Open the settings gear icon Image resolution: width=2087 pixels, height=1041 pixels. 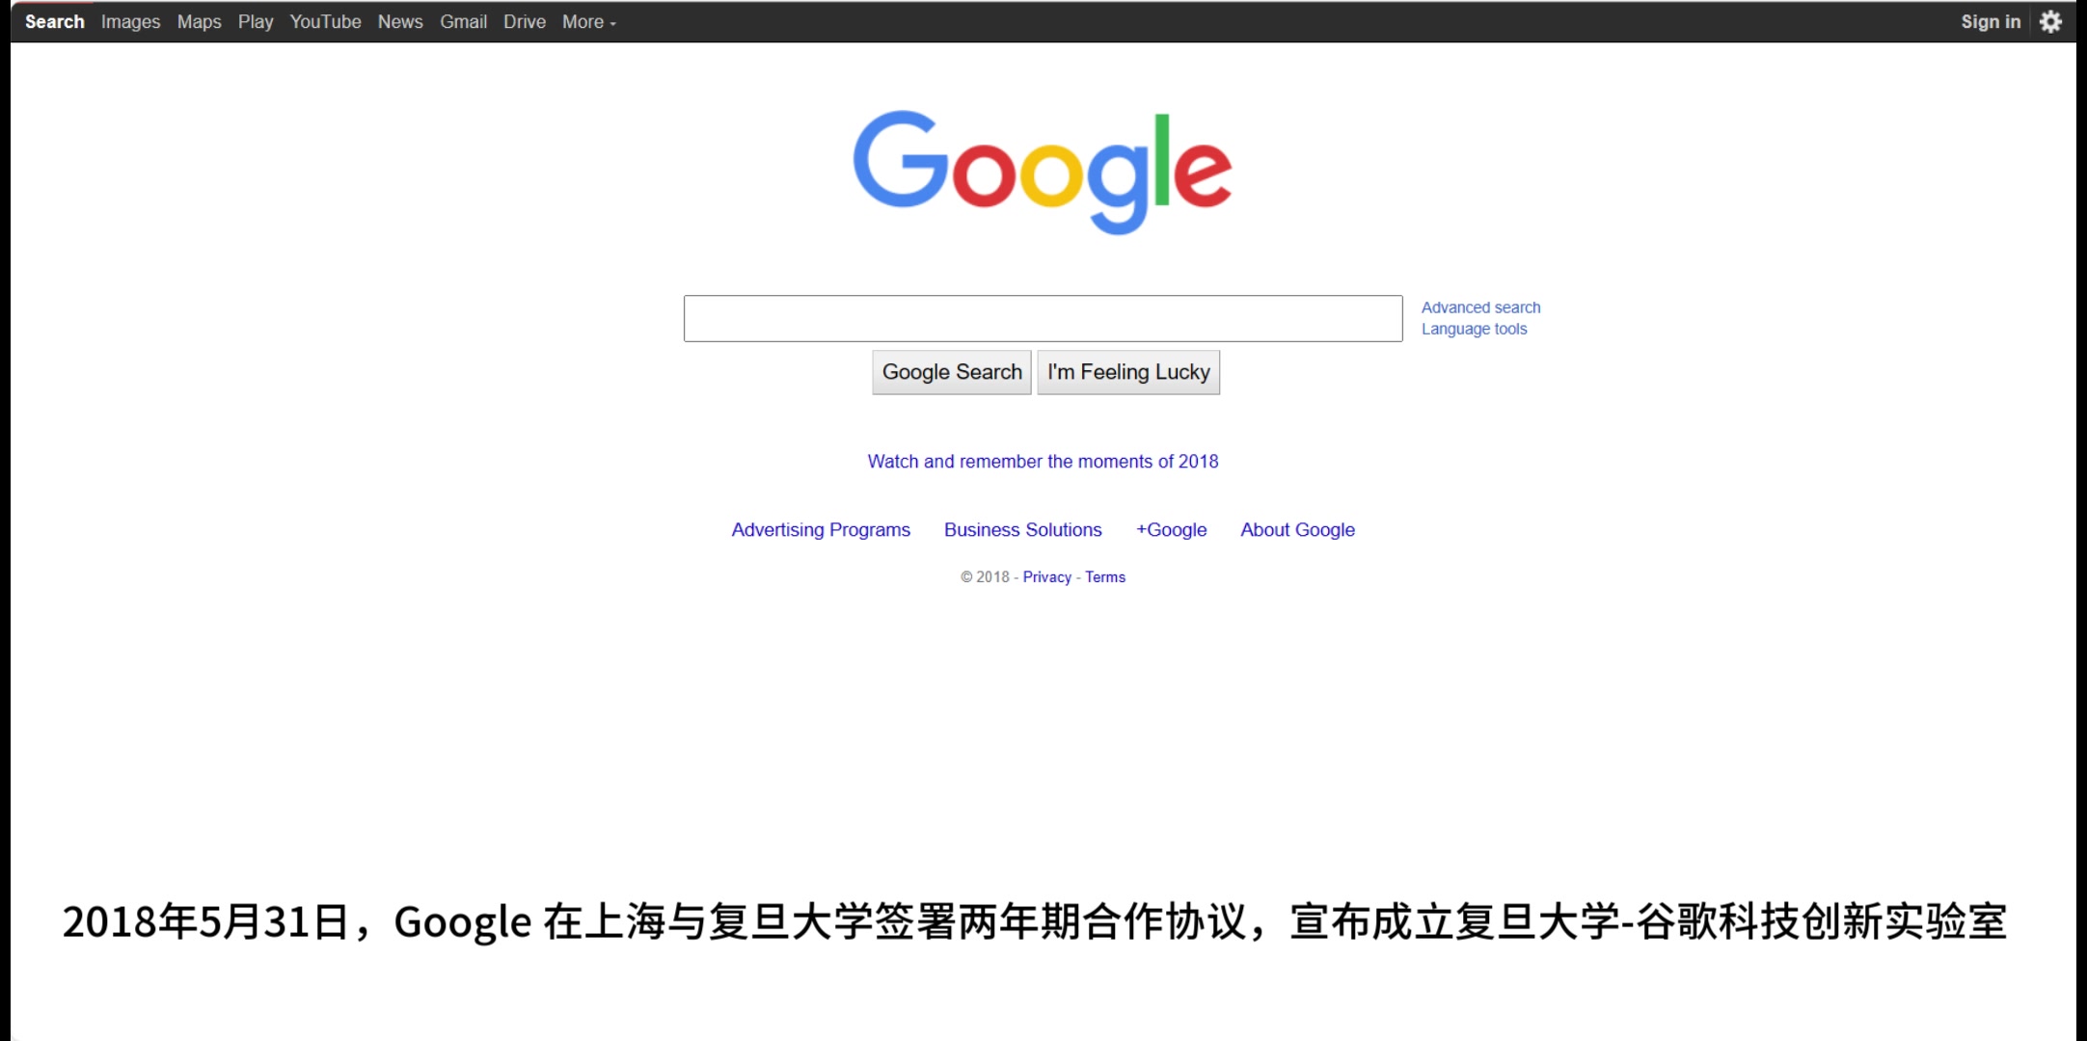pos(2050,21)
